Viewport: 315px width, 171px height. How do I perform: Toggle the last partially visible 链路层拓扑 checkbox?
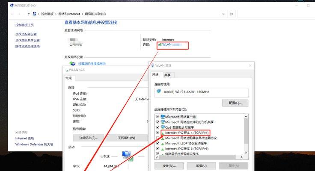coord(157,153)
